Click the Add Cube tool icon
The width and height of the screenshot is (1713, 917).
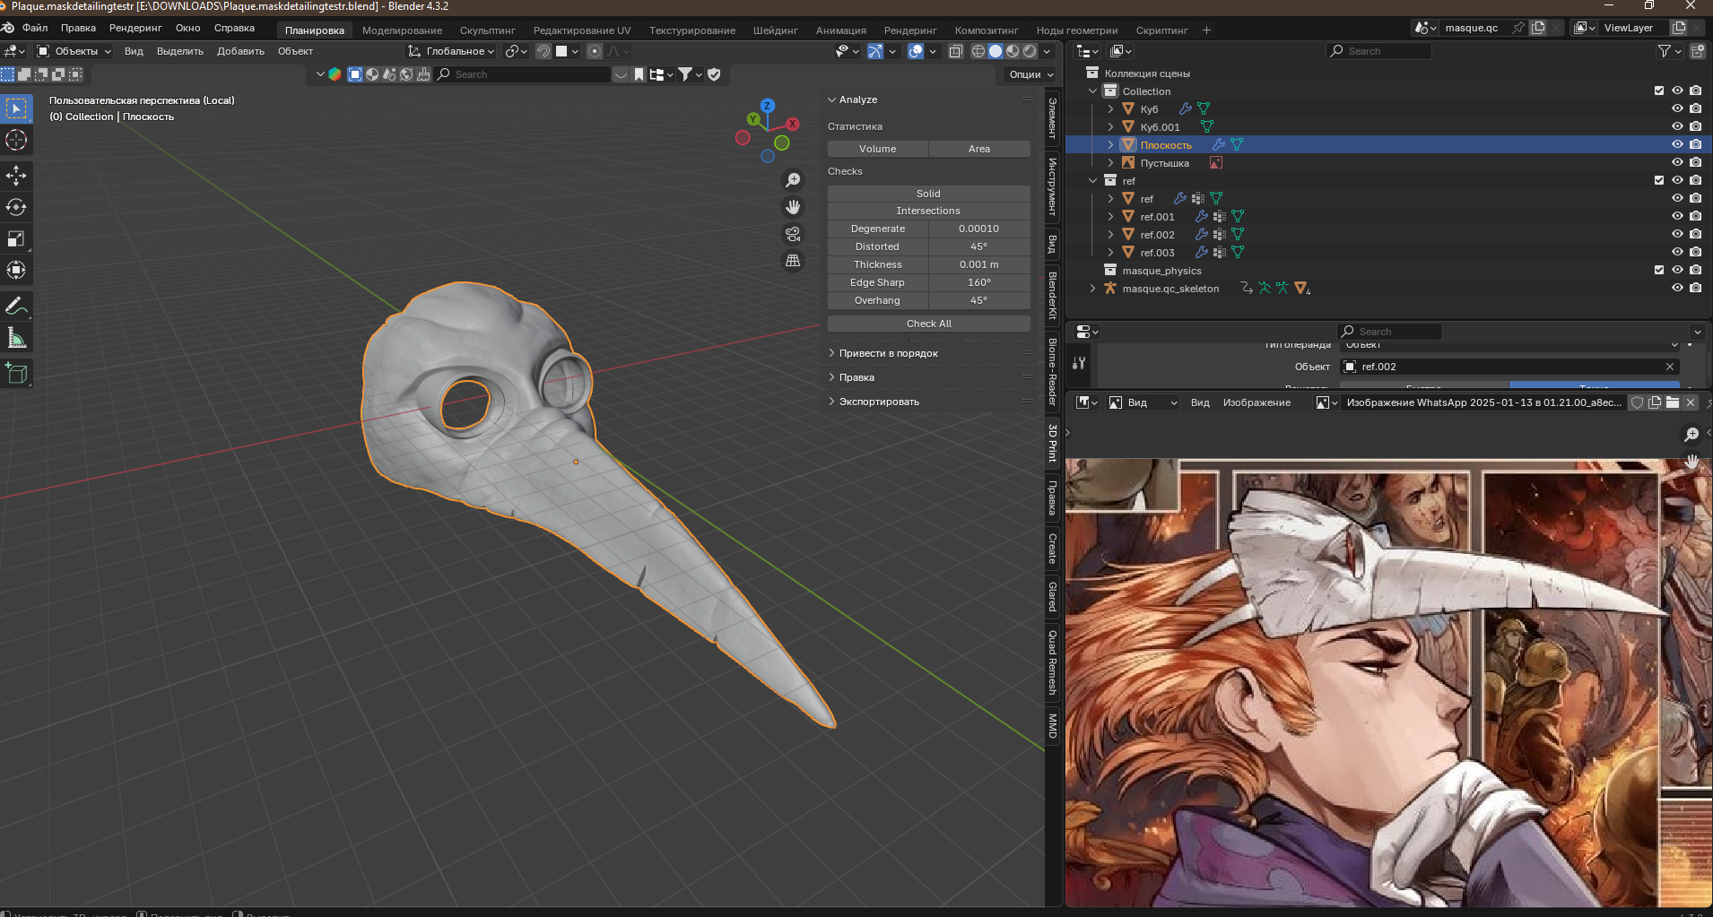[x=16, y=374]
